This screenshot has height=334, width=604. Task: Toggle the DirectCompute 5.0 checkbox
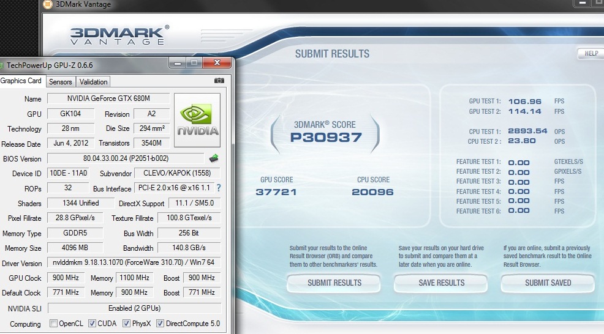tap(160, 323)
